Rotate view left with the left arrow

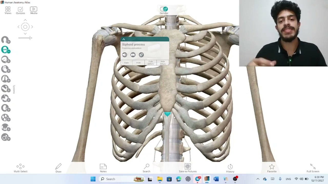pos(18,27)
